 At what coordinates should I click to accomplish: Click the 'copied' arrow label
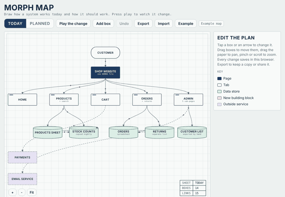coord(66,131)
